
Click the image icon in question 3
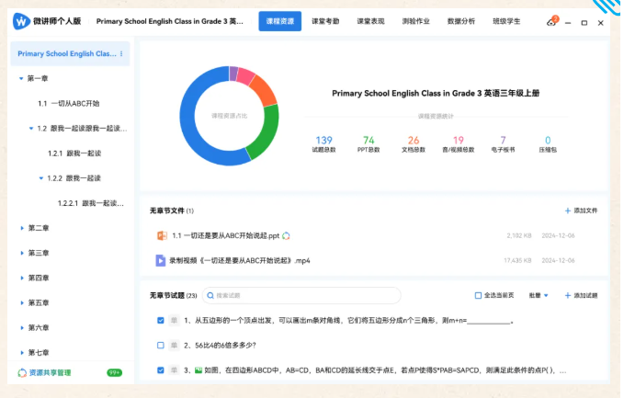click(x=198, y=370)
